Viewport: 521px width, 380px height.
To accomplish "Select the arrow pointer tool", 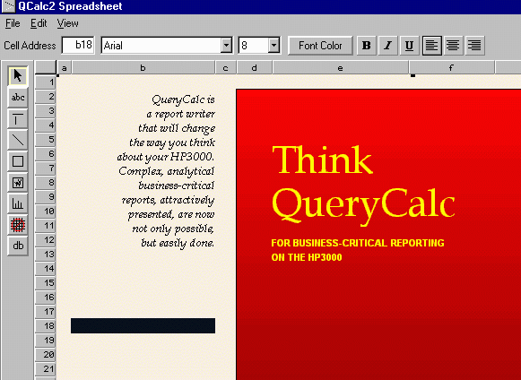I will point(18,76).
